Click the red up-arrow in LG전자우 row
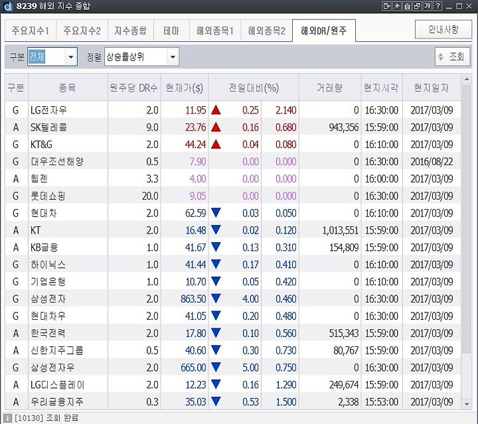Image resolution: width=478 pixels, height=424 pixels. tap(216, 110)
